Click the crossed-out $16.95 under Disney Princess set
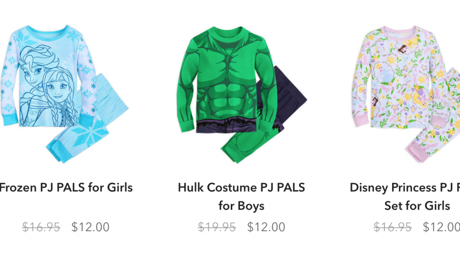460x264 pixels. [x=393, y=227]
